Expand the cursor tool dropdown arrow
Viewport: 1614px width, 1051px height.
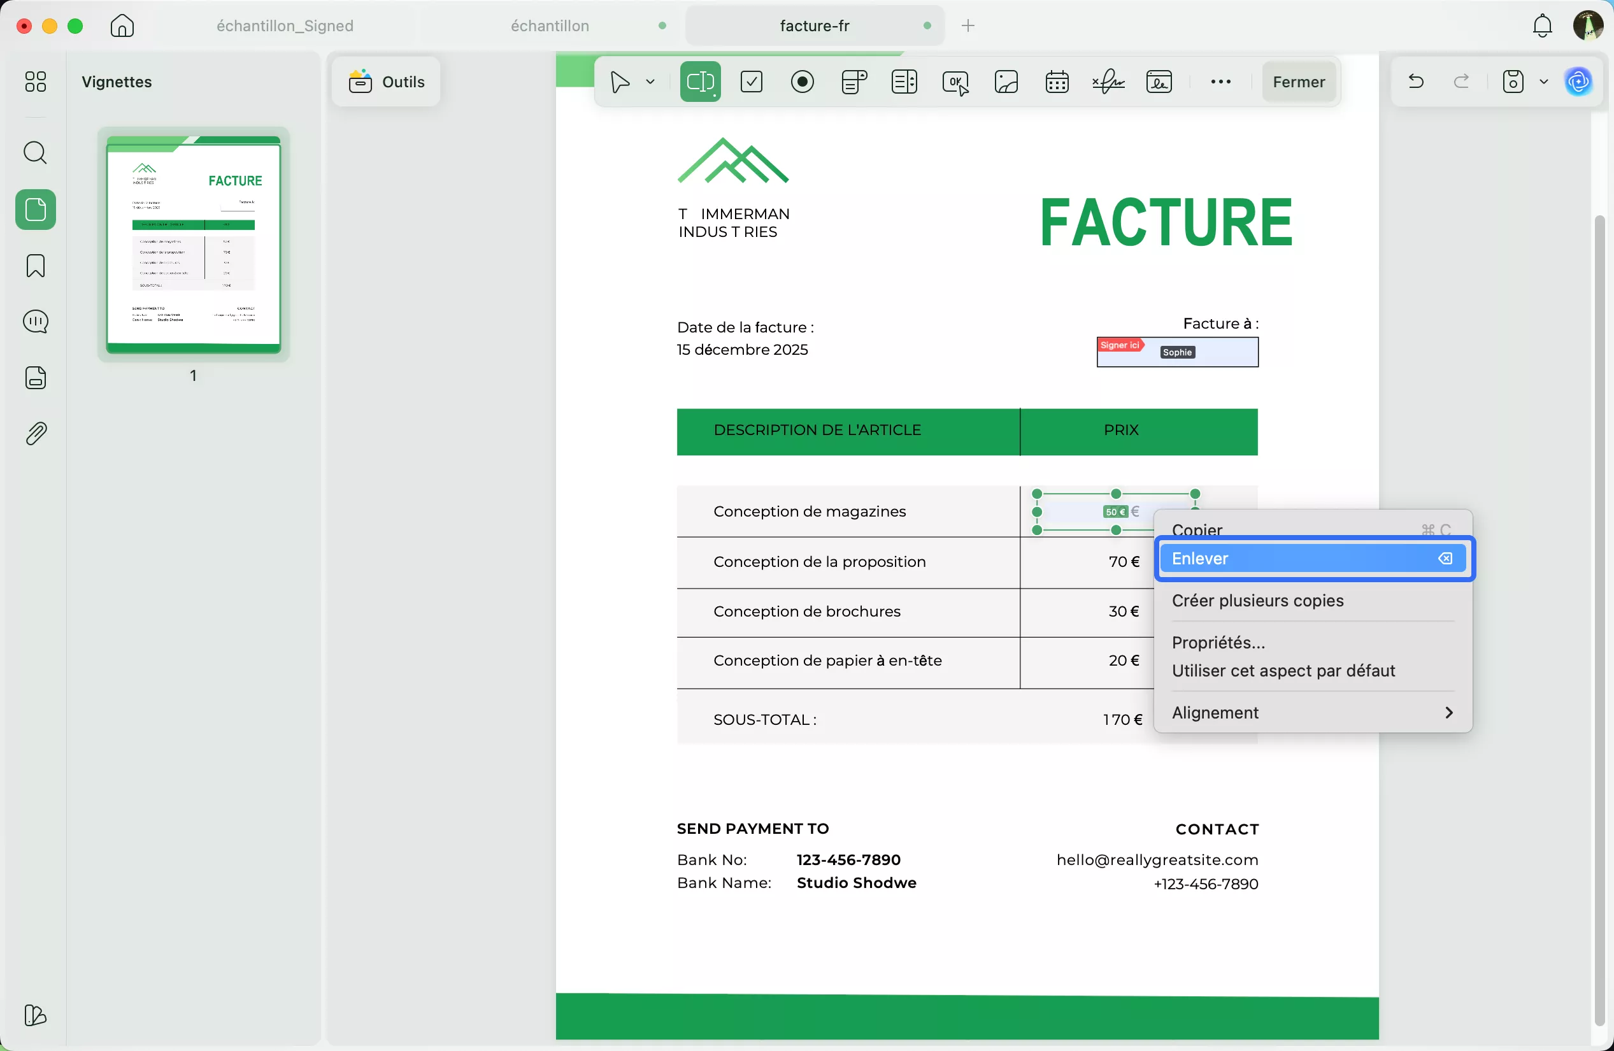(650, 82)
